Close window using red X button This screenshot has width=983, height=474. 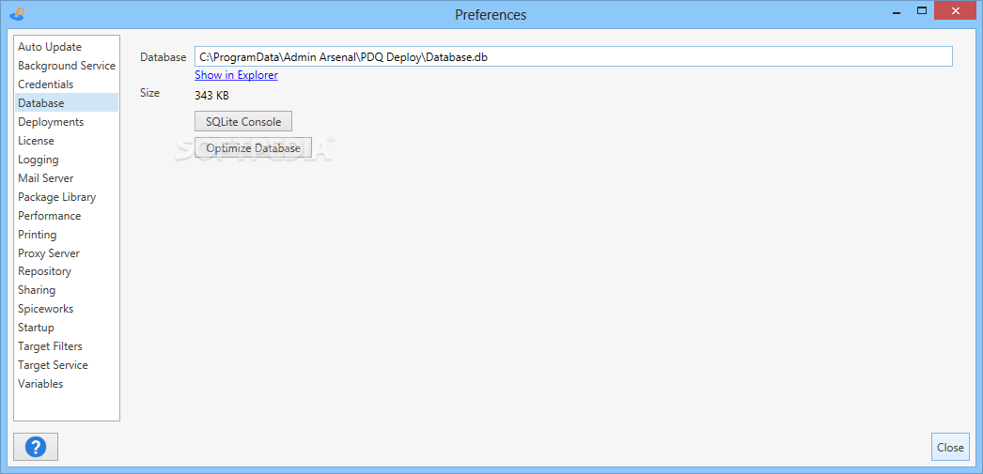(x=956, y=10)
